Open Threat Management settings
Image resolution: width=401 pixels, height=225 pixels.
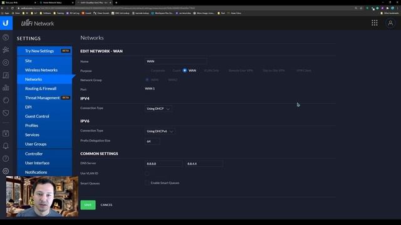pyautogui.click(x=44, y=97)
